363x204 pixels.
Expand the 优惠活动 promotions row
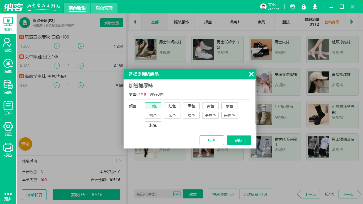coord(71,161)
